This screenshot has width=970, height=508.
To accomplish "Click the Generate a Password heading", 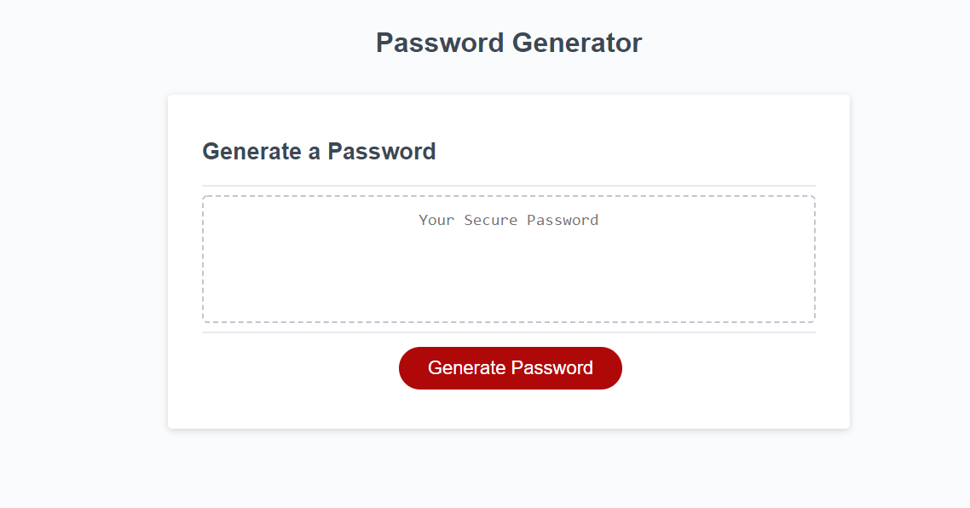I will pos(318,152).
